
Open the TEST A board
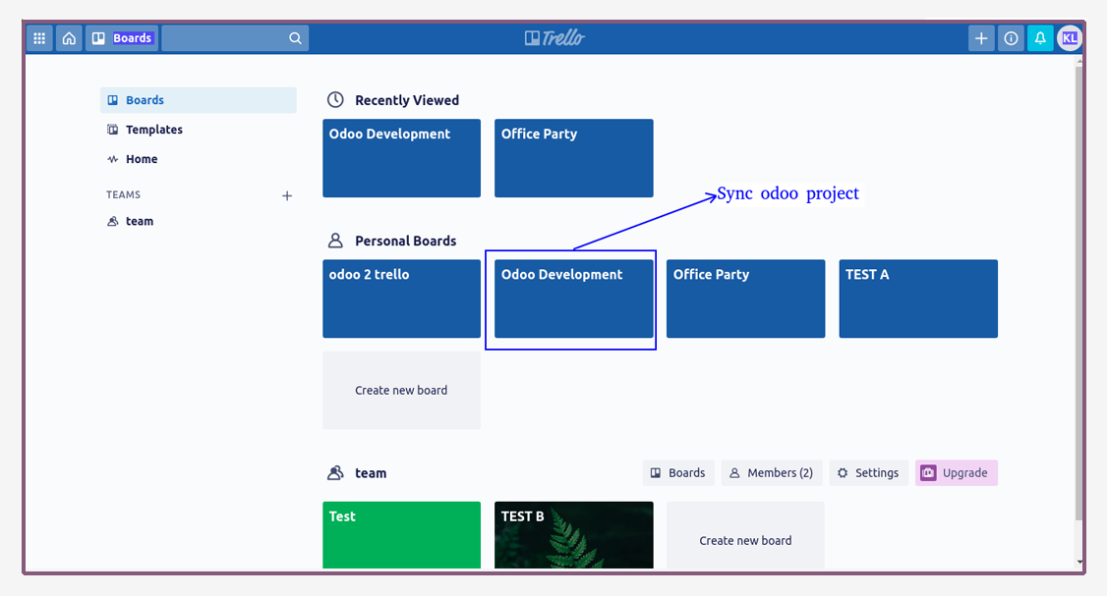click(x=918, y=298)
